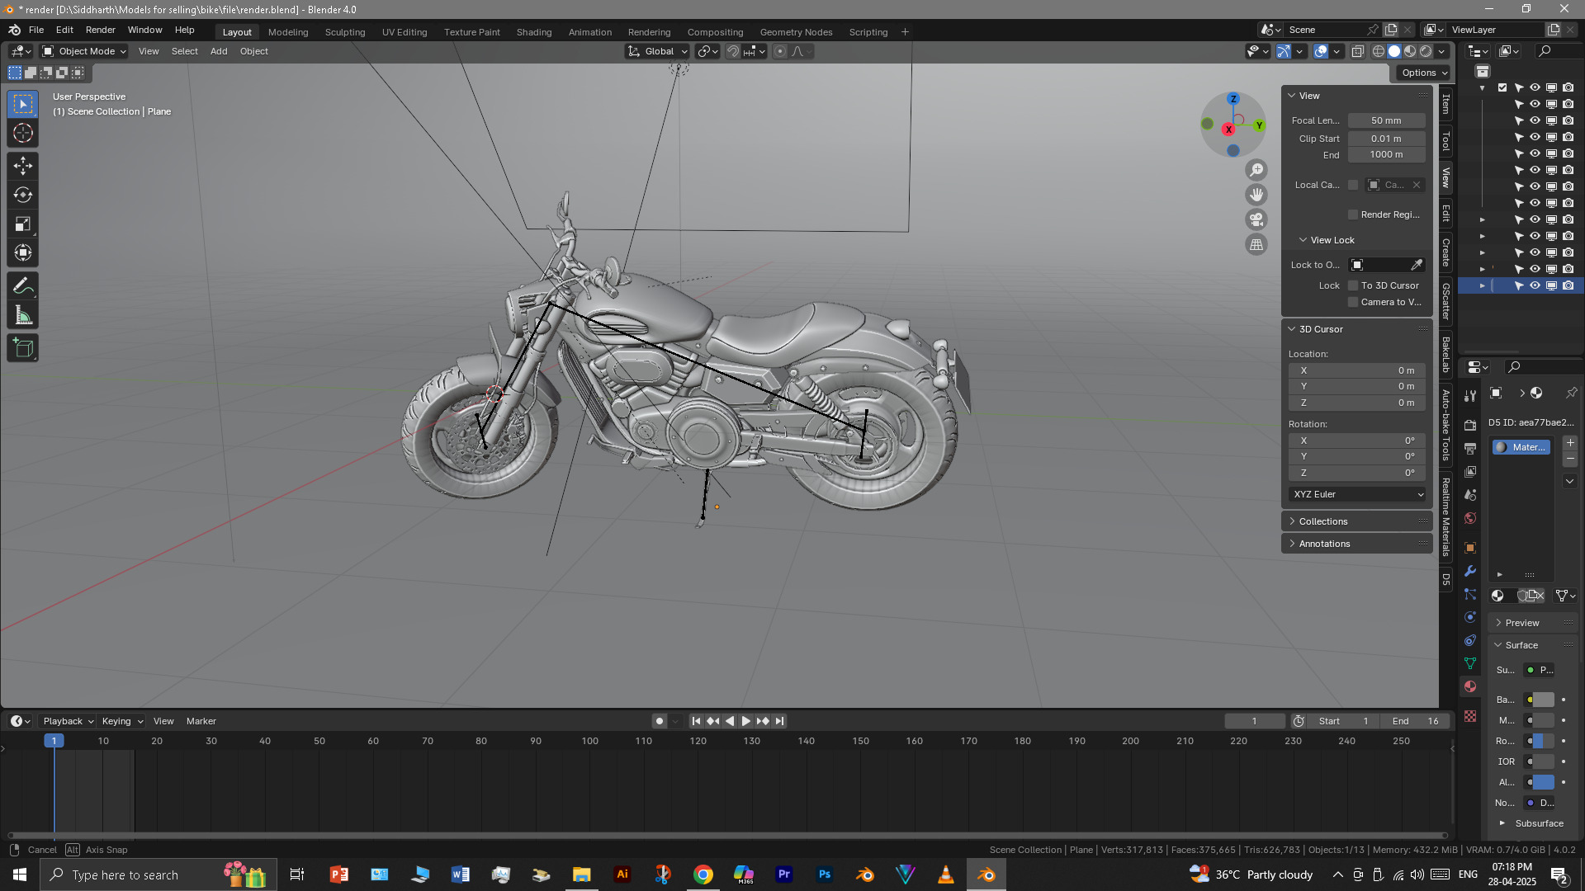Collapse the 3D Cursor panel
Viewport: 1585px width, 891px height.
point(1357,329)
